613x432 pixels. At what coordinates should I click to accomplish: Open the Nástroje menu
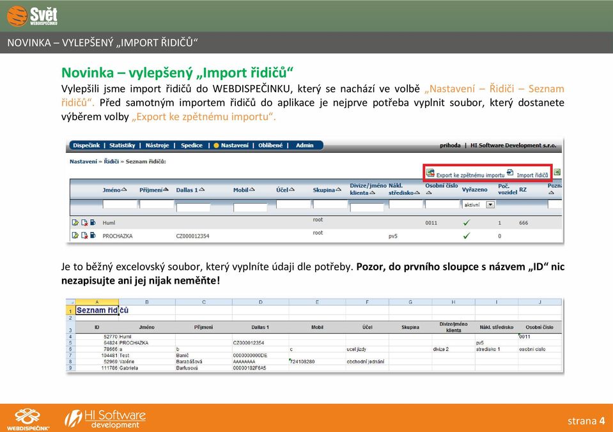tap(157, 146)
